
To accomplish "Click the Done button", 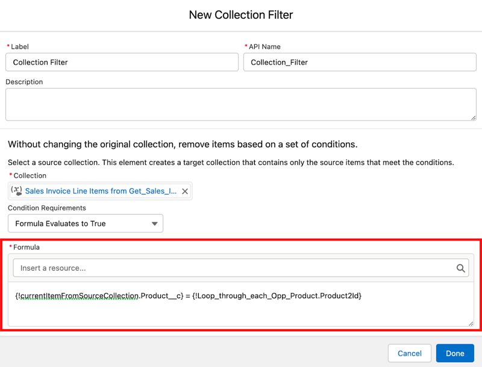I will click(455, 353).
